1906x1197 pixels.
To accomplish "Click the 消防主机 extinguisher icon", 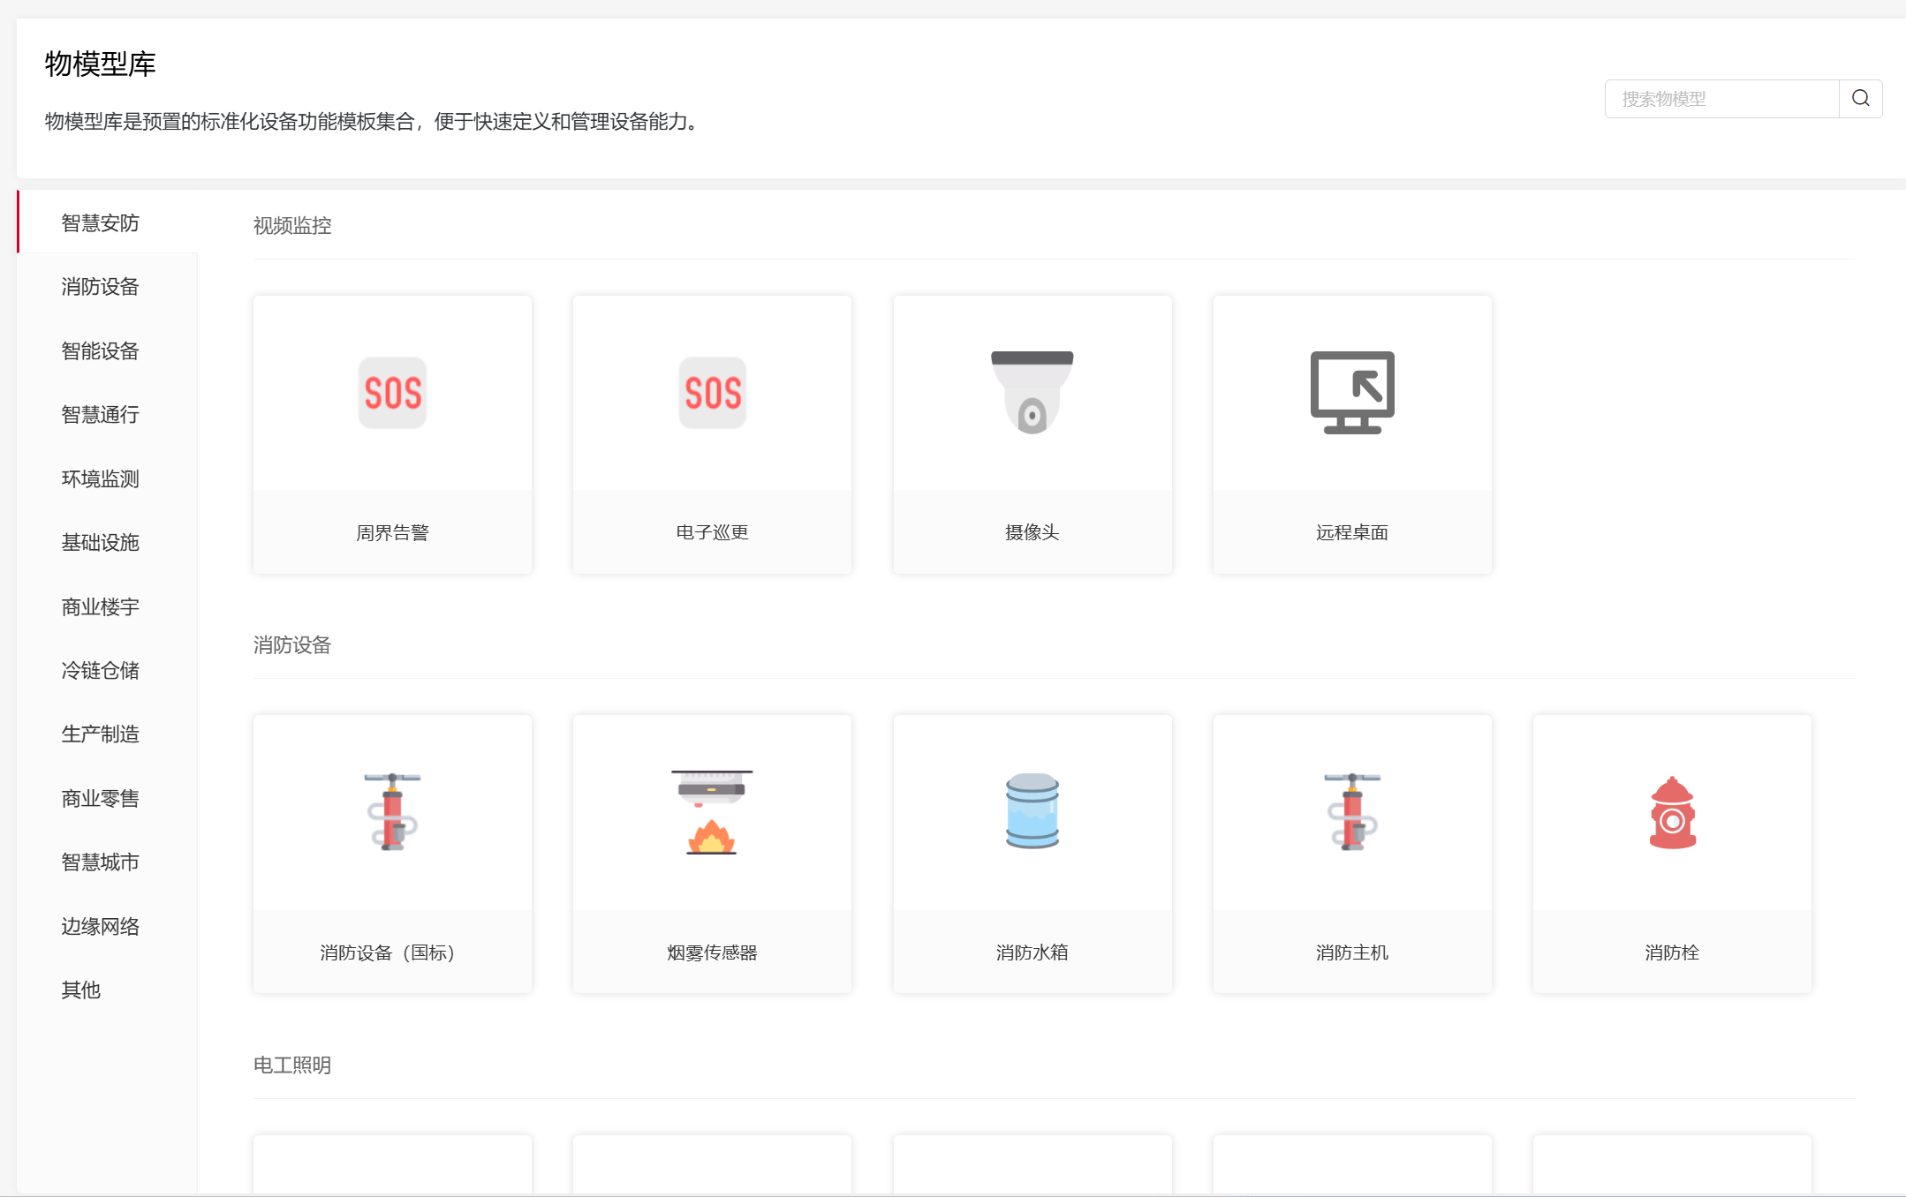I will click(x=1352, y=812).
